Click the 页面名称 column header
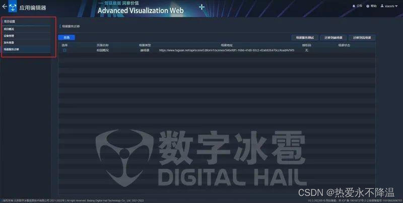The height and width of the screenshot is (203, 403). (103, 45)
